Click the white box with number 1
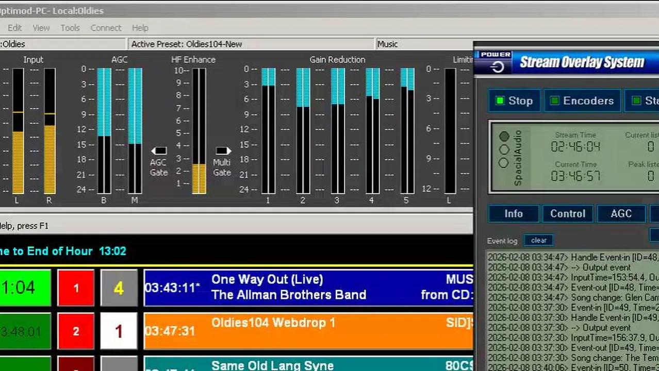Image resolution: width=659 pixels, height=371 pixels. click(x=119, y=331)
